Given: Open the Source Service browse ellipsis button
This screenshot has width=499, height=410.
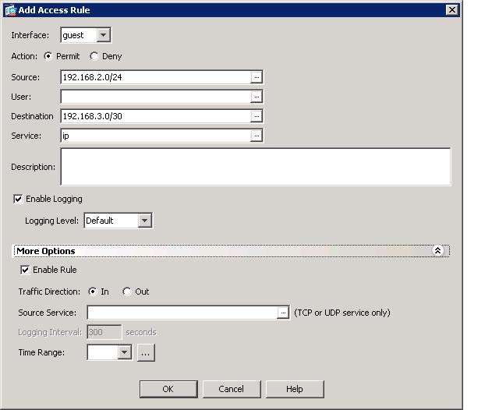Looking at the screenshot, I should (283, 313).
